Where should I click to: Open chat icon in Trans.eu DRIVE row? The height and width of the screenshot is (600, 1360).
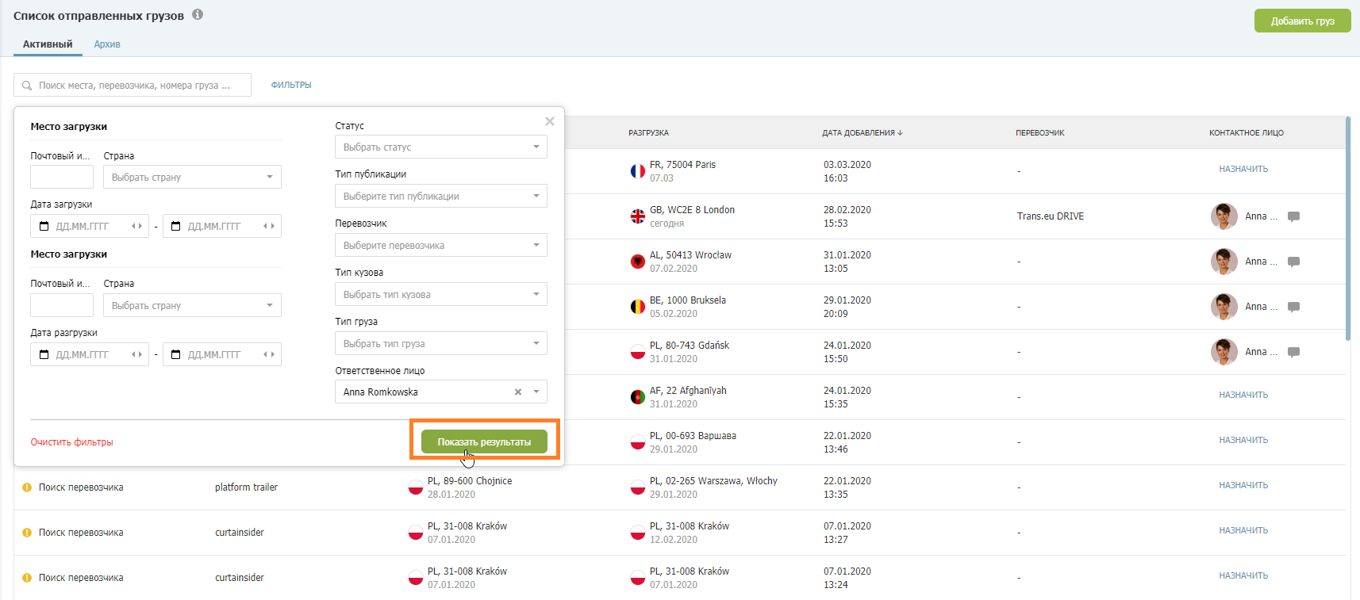[1293, 216]
